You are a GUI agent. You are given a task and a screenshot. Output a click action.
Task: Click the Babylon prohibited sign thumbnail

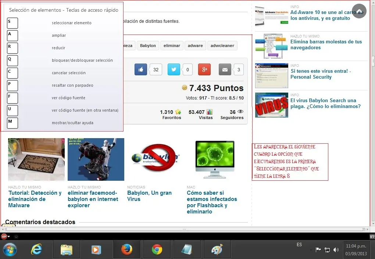(x=155, y=158)
